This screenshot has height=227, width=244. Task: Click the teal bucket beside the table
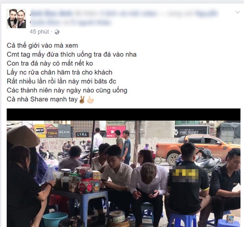(55, 219)
